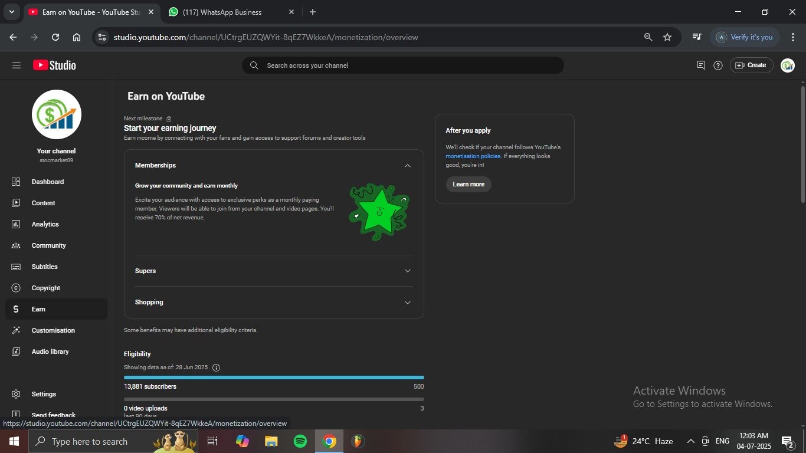Open Task View on the taskbar
The width and height of the screenshot is (806, 453).
pyautogui.click(x=212, y=441)
